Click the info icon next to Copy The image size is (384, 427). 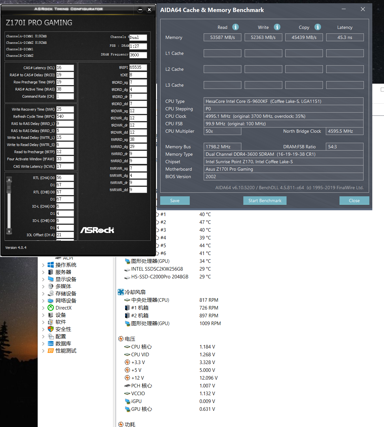point(317,27)
